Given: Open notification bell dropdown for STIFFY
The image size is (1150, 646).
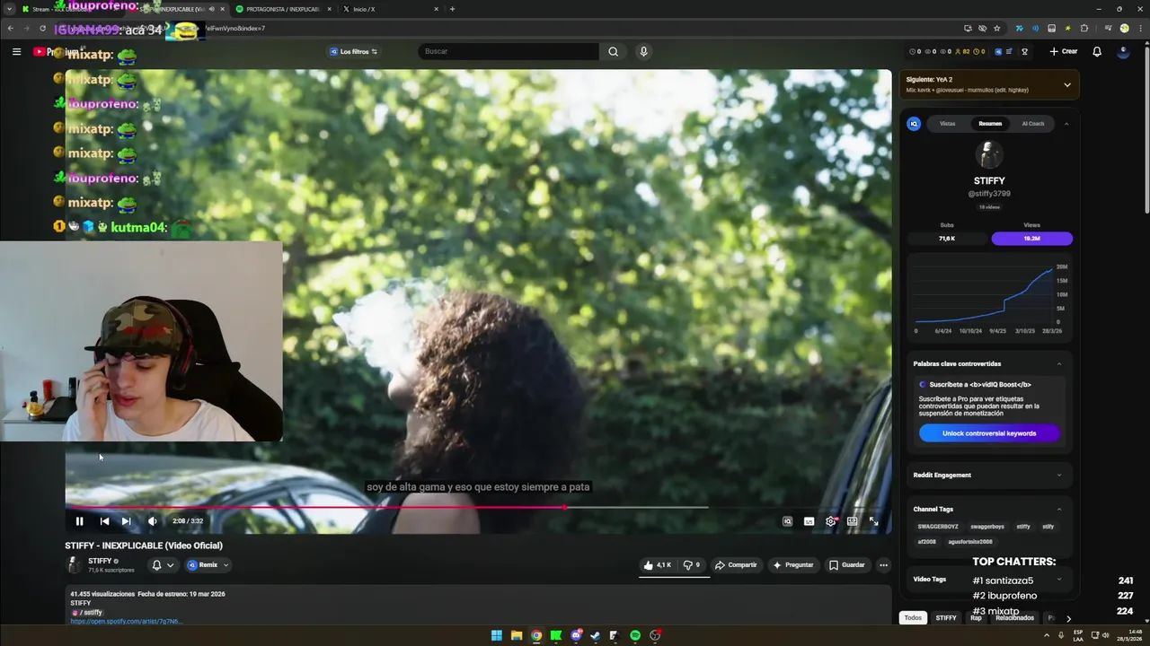Looking at the screenshot, I should 163,565.
